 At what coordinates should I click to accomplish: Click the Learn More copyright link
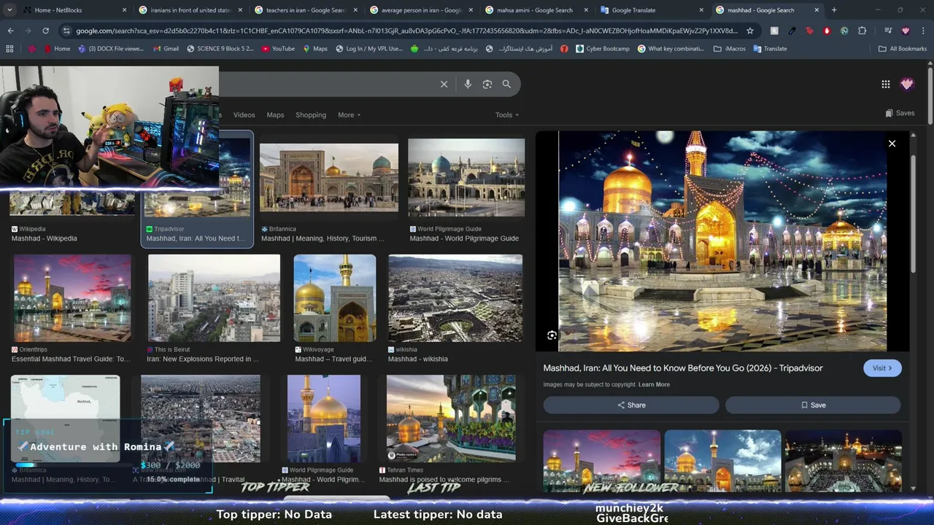click(654, 384)
